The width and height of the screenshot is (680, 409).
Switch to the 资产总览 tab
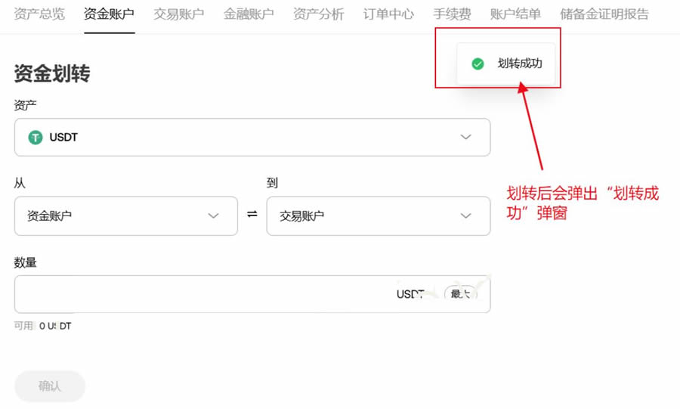[x=39, y=14]
